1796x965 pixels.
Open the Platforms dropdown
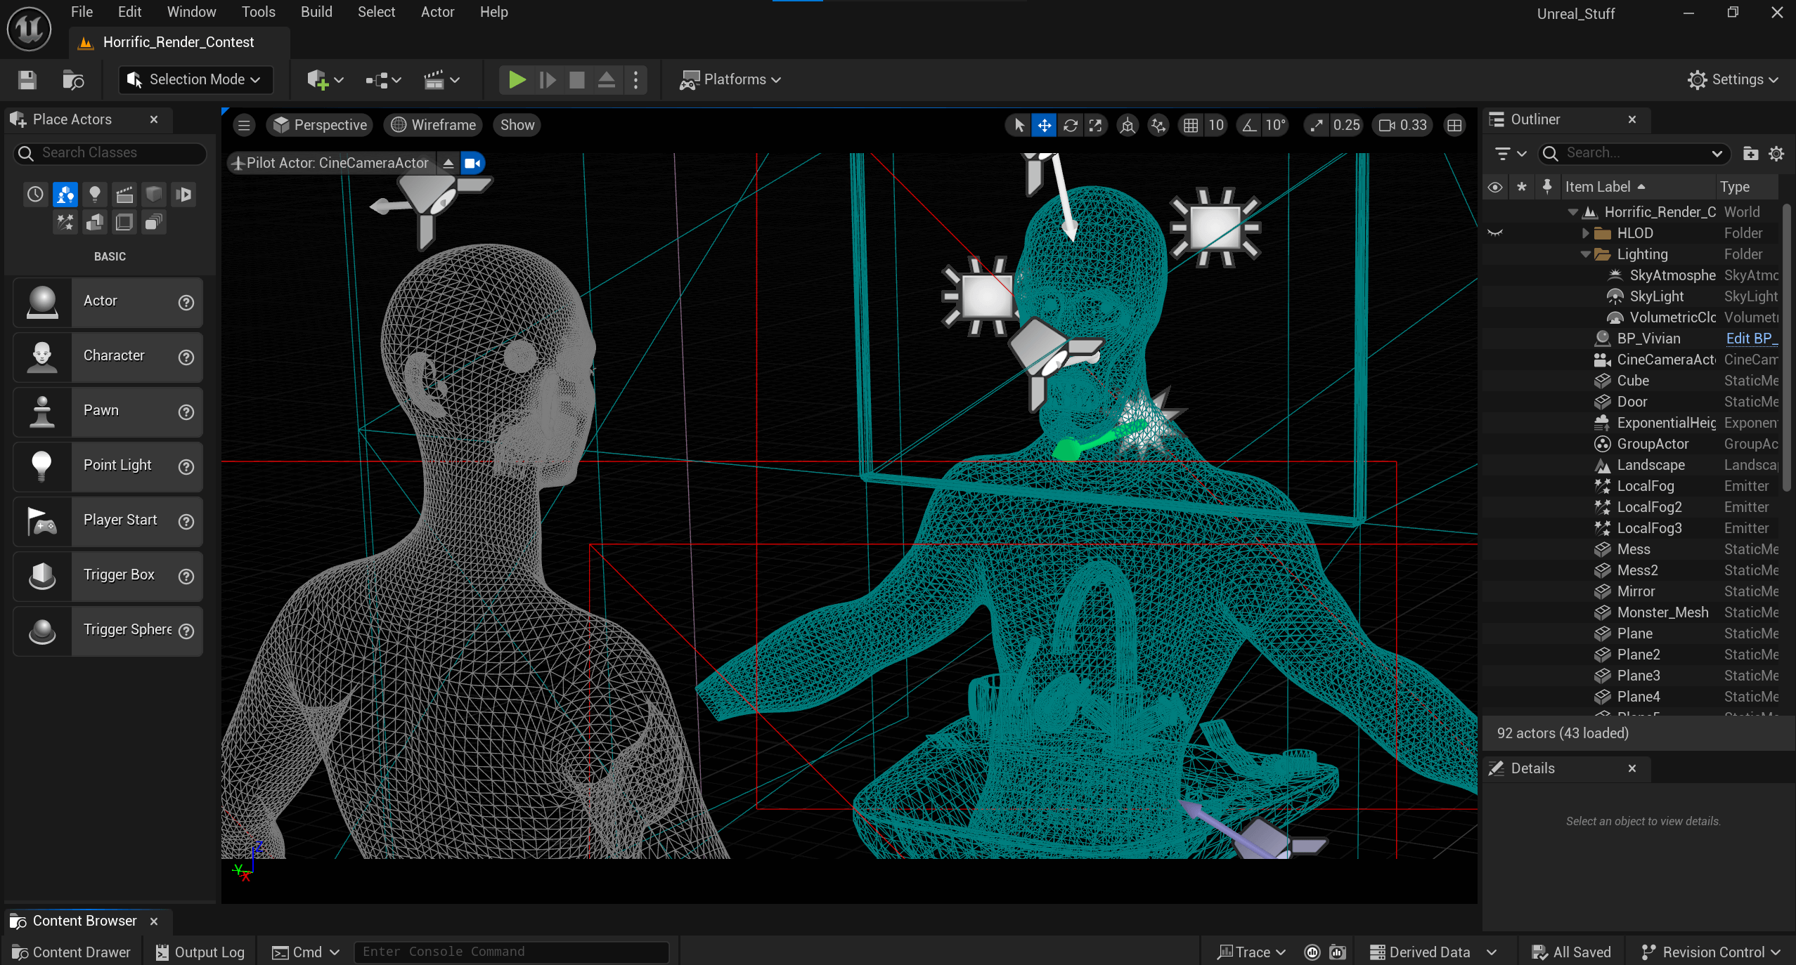click(x=730, y=79)
